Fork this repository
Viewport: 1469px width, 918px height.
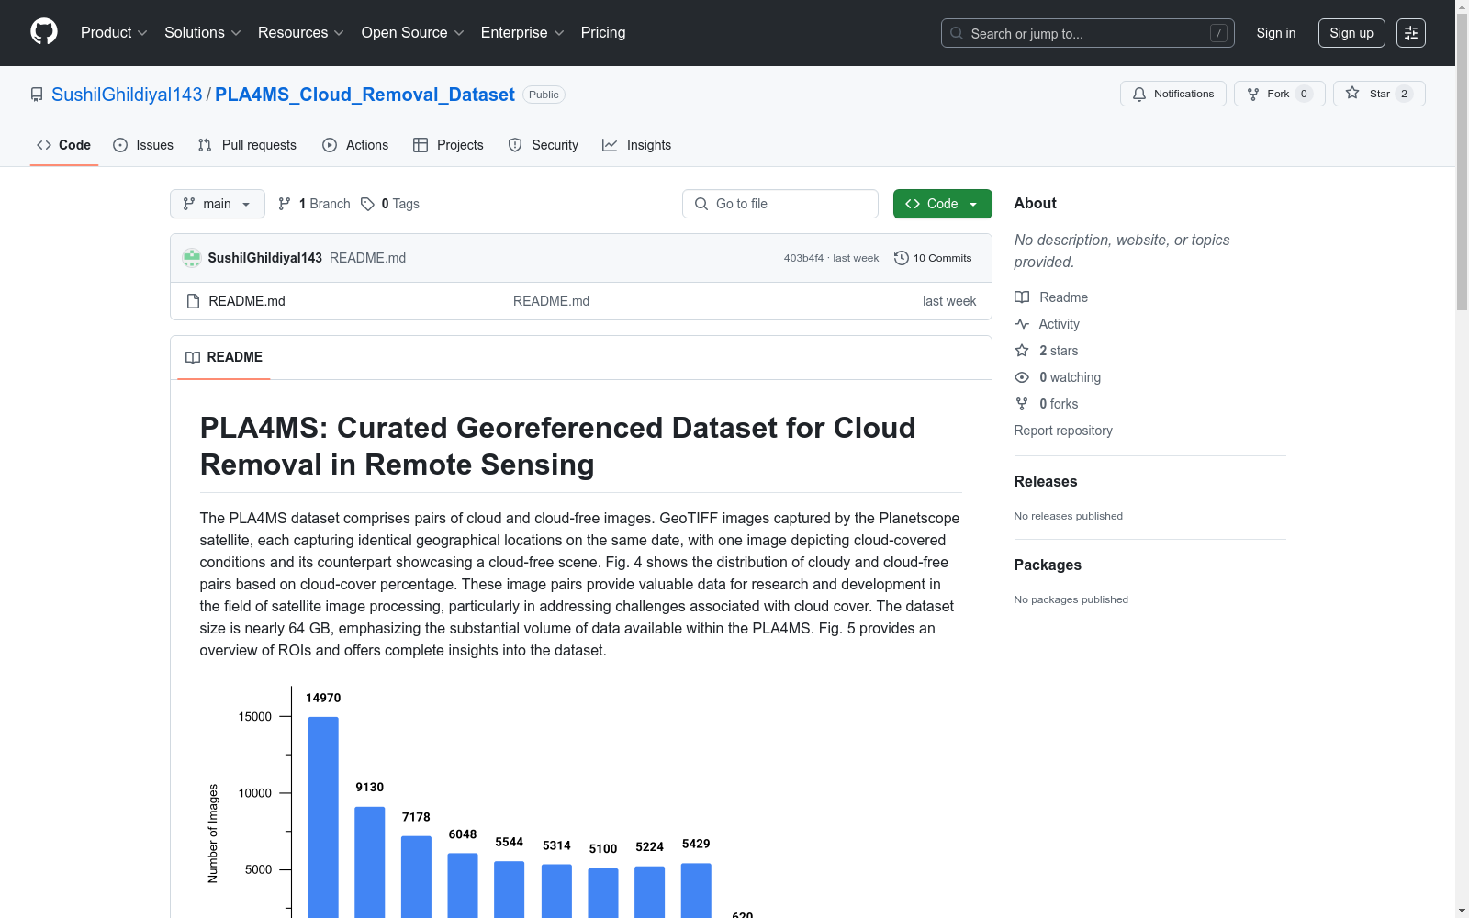click(1279, 94)
